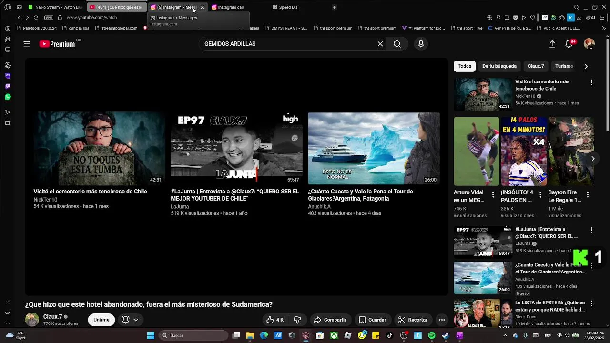Screen dimensions: 610x343
Task: Open Twitch in the browser sidebar
Action: click(8, 86)
